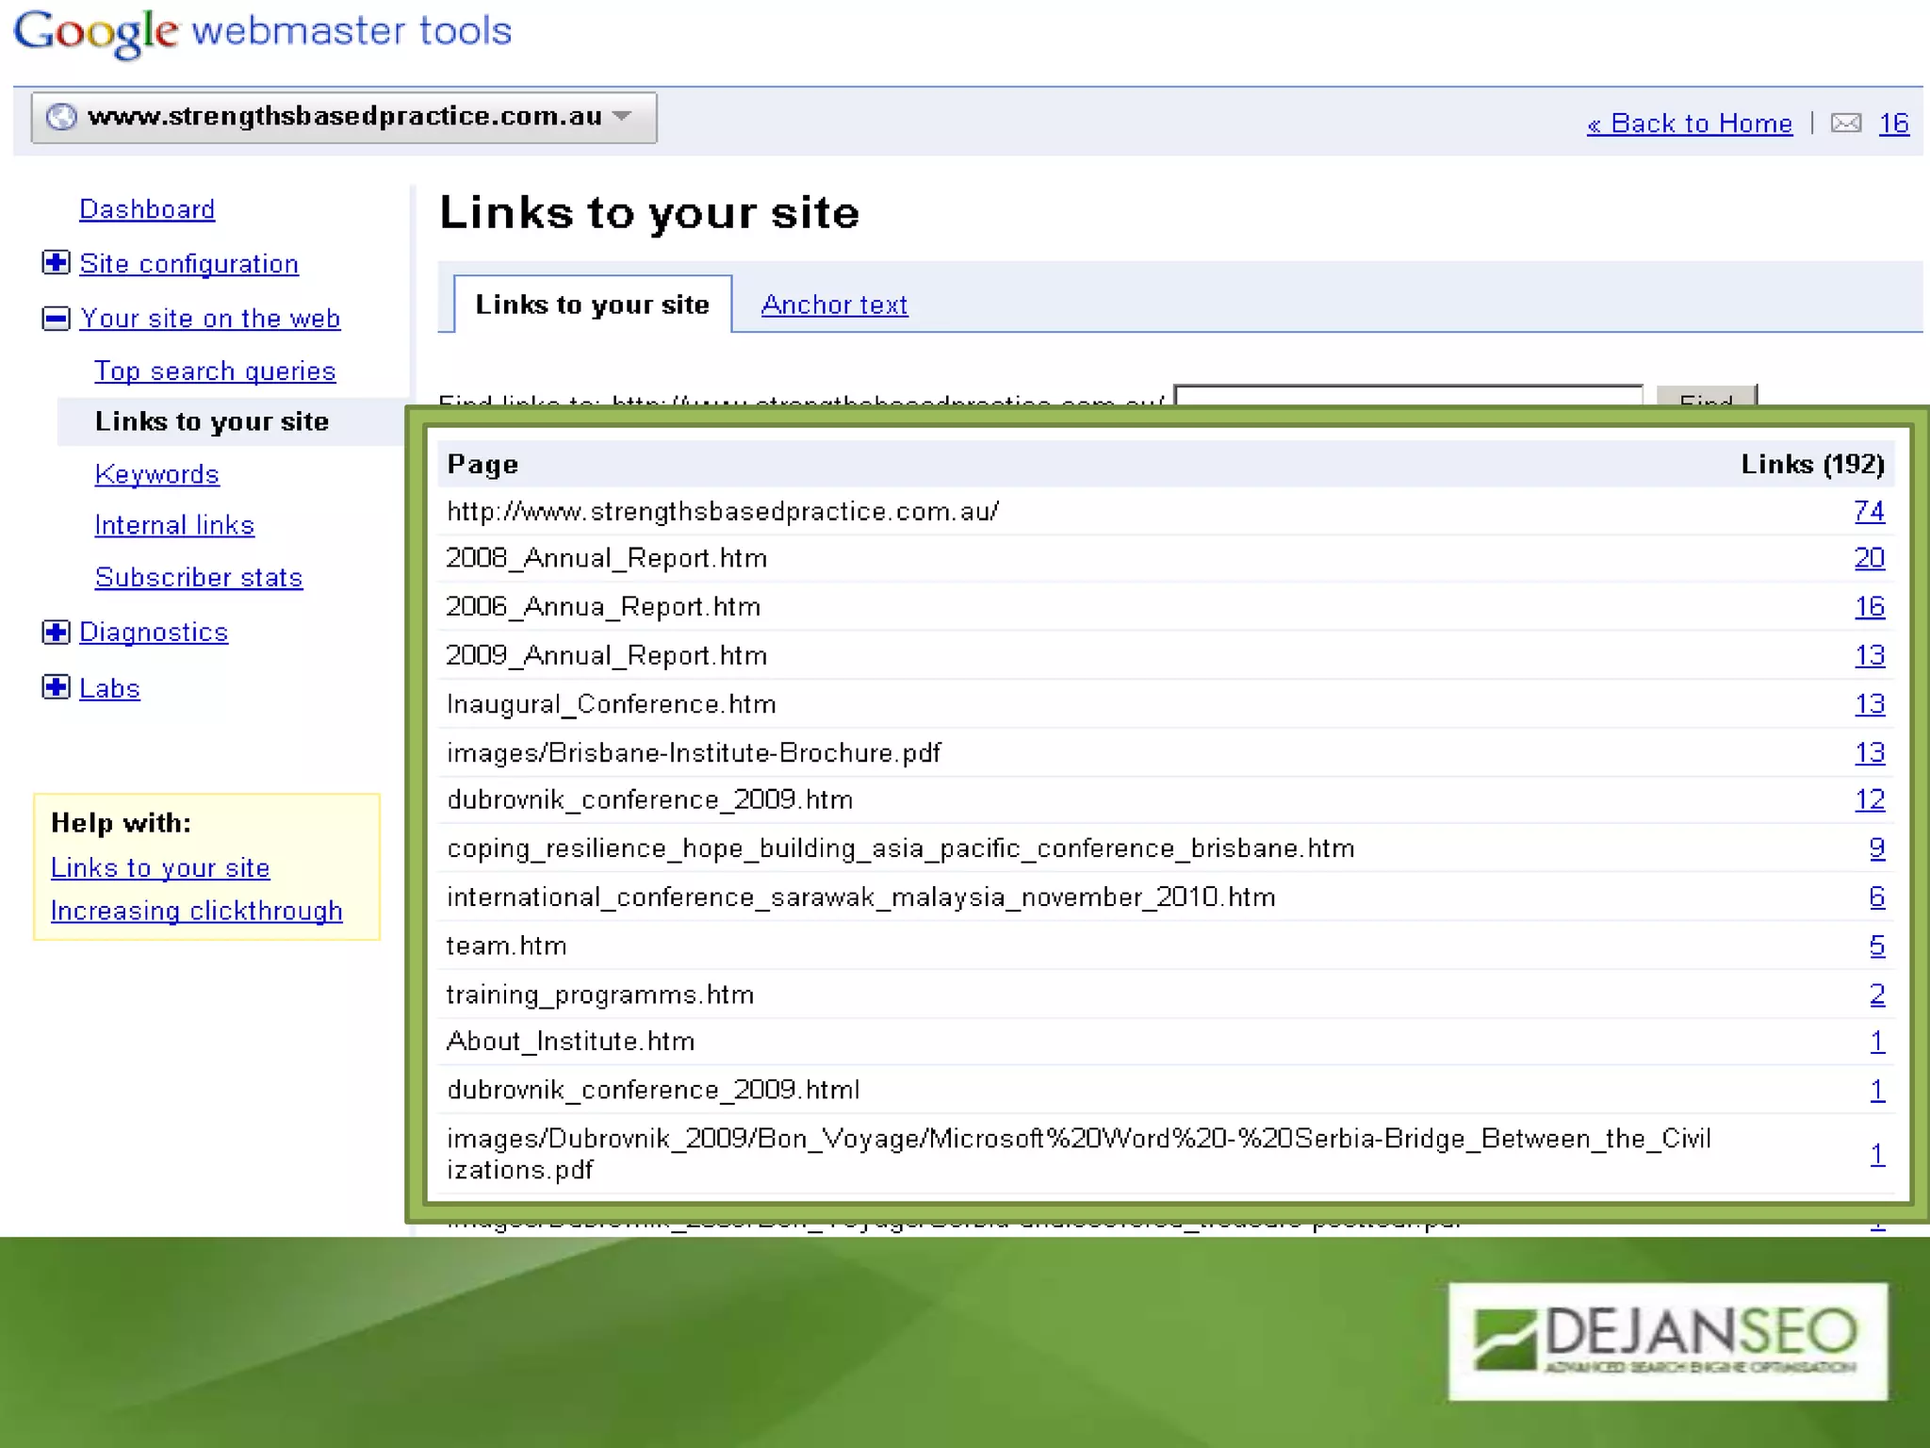The width and height of the screenshot is (1930, 1448).
Task: Open the 5 links for team.htm
Action: pos(1877,946)
